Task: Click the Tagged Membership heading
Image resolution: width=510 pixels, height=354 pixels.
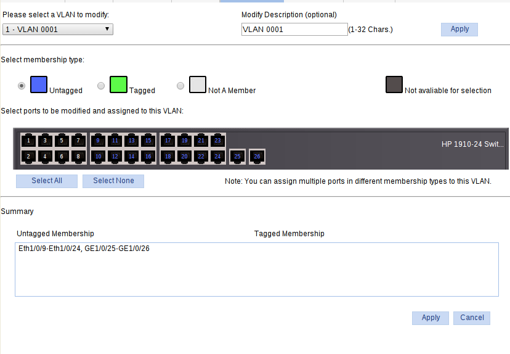Action: coord(289,234)
